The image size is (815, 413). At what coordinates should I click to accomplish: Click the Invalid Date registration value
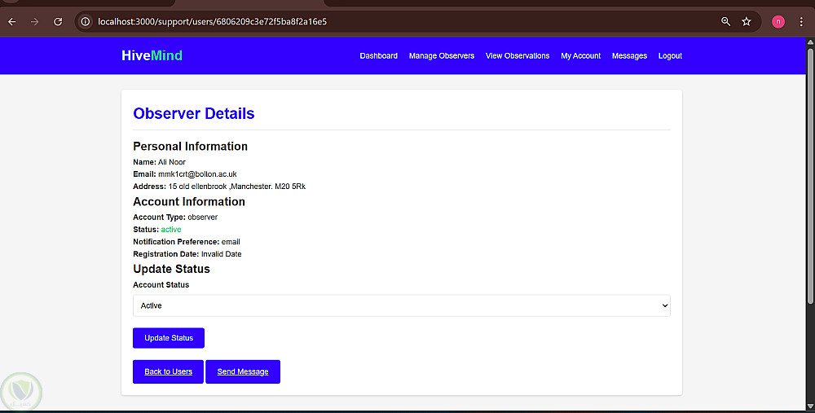click(x=222, y=254)
